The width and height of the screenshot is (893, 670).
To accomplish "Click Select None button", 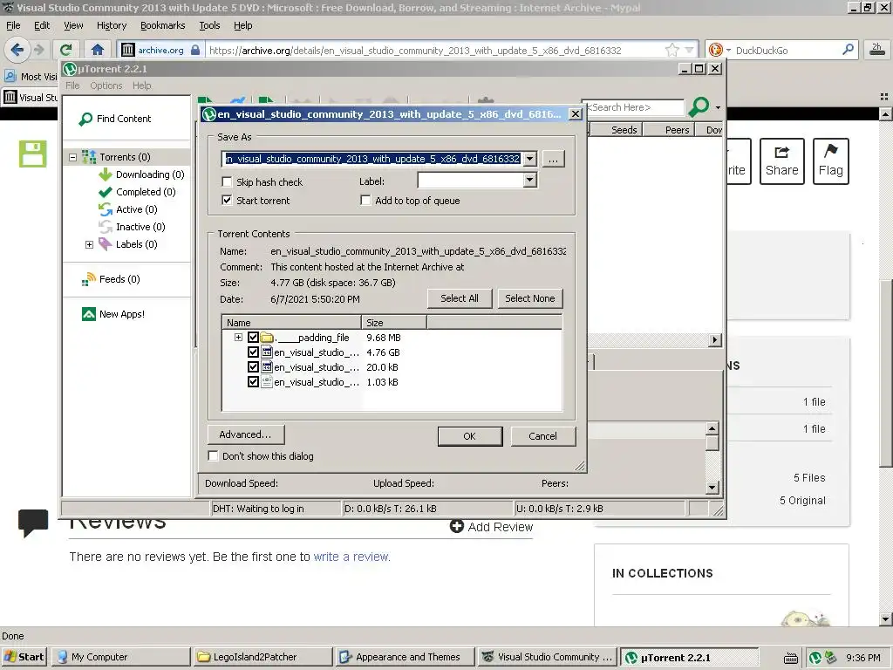I will click(529, 298).
